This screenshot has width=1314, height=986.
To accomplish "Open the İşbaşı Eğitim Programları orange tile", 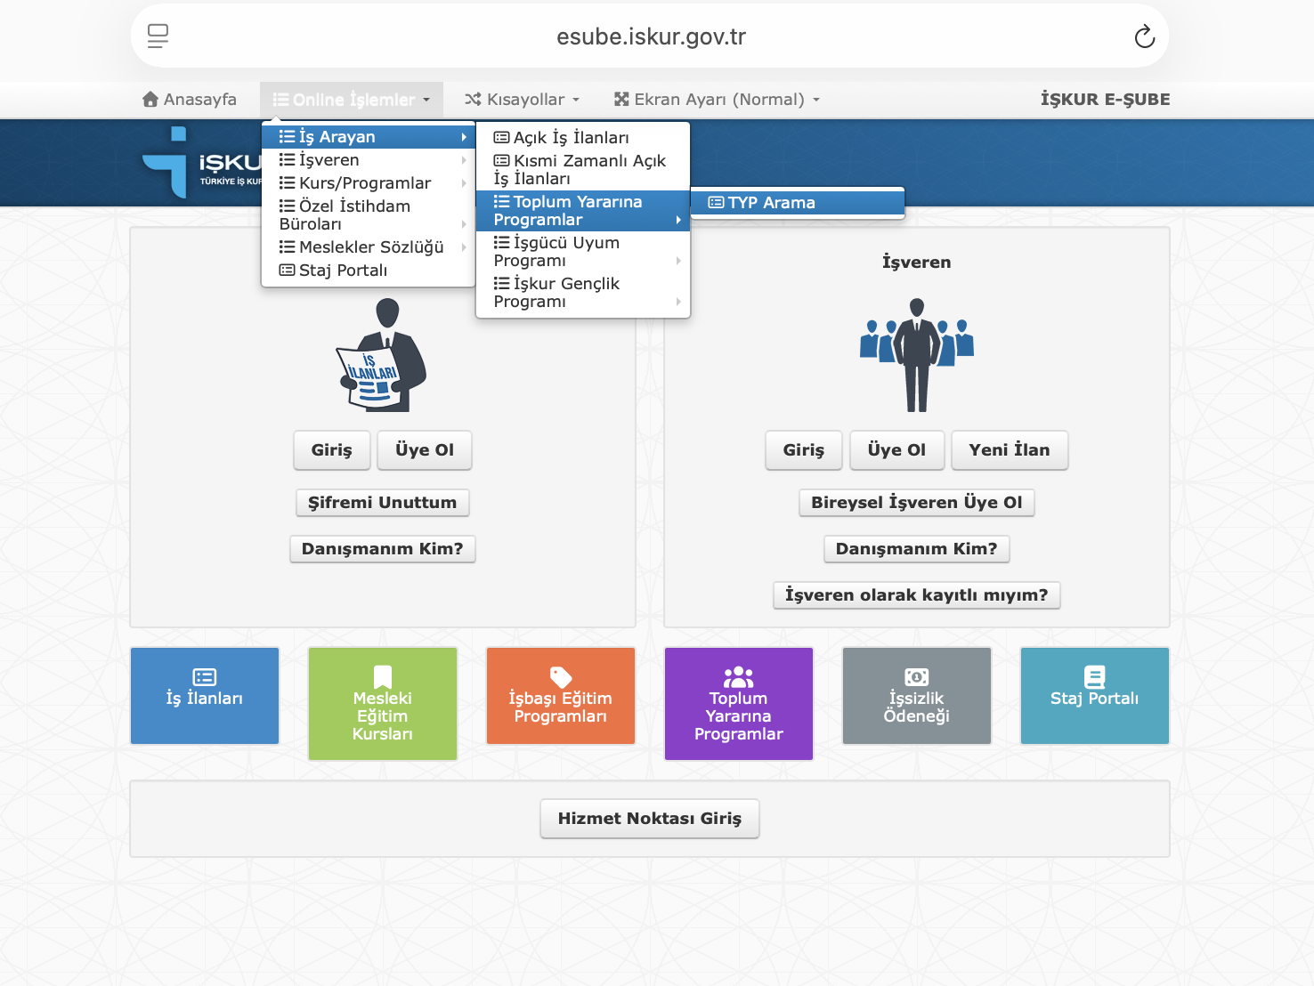I will (561, 695).
